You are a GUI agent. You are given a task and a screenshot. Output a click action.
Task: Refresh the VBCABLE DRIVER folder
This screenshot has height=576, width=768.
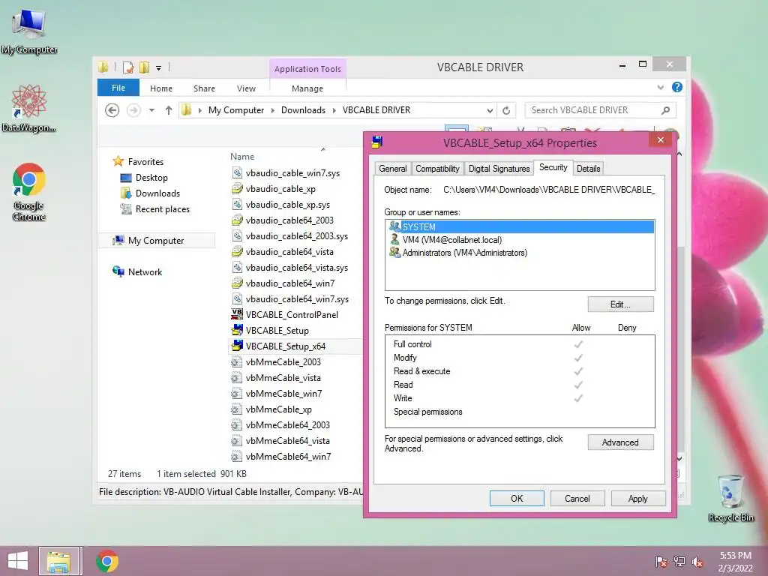[x=506, y=111]
